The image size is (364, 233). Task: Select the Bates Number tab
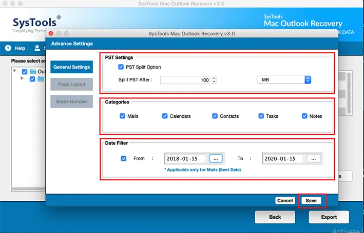coord(71,101)
